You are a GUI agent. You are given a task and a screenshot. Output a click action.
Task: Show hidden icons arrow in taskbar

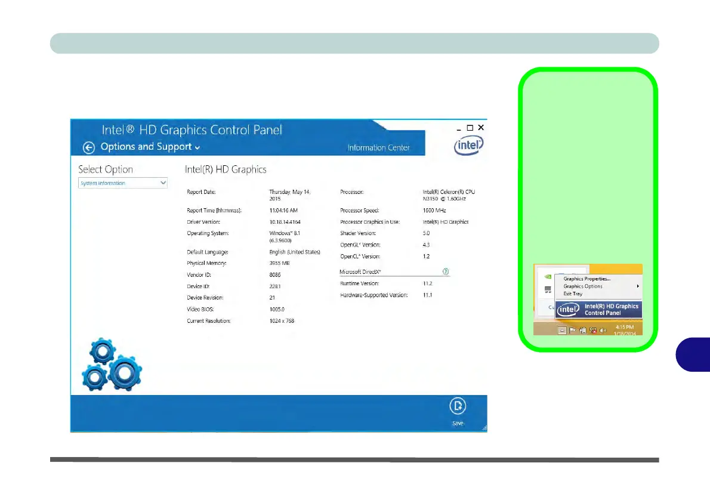(x=562, y=331)
